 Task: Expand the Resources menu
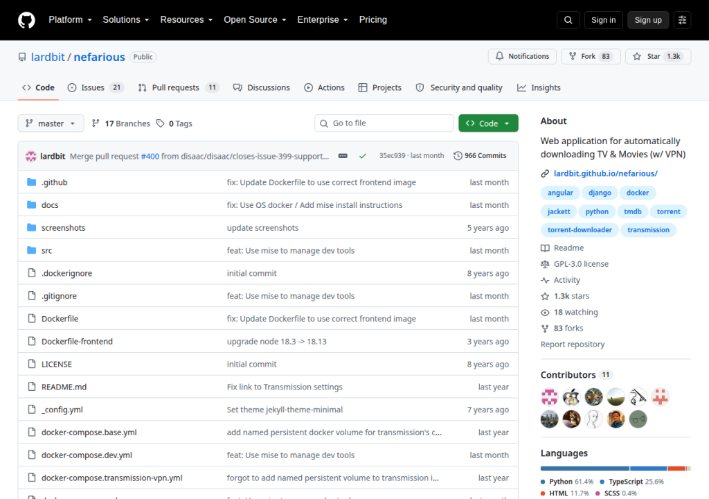click(186, 20)
